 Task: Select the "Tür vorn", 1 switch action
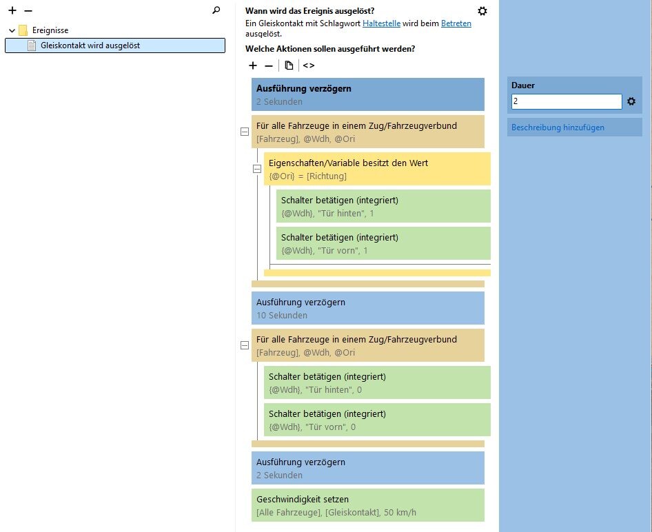tap(383, 243)
